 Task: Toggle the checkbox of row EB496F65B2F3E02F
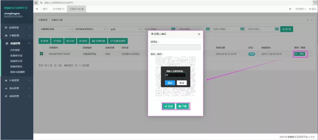(42, 54)
